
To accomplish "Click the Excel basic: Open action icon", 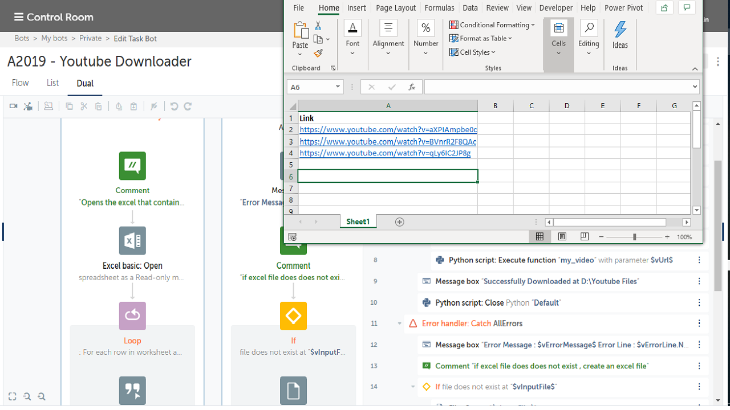I will 132,241.
